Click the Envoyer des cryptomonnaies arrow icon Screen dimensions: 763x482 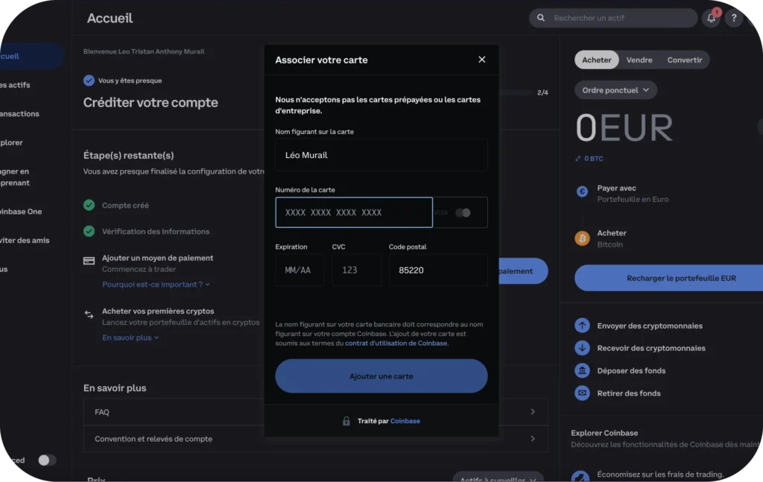coord(582,326)
